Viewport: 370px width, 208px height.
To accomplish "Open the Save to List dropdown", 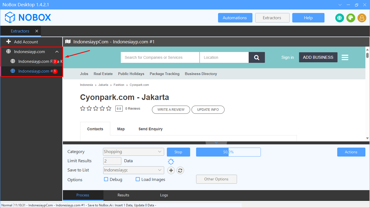I will coord(133,170).
